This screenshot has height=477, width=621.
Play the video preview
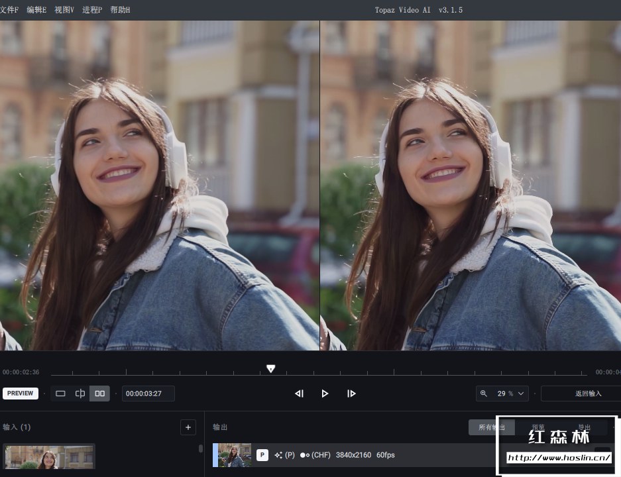(x=325, y=394)
